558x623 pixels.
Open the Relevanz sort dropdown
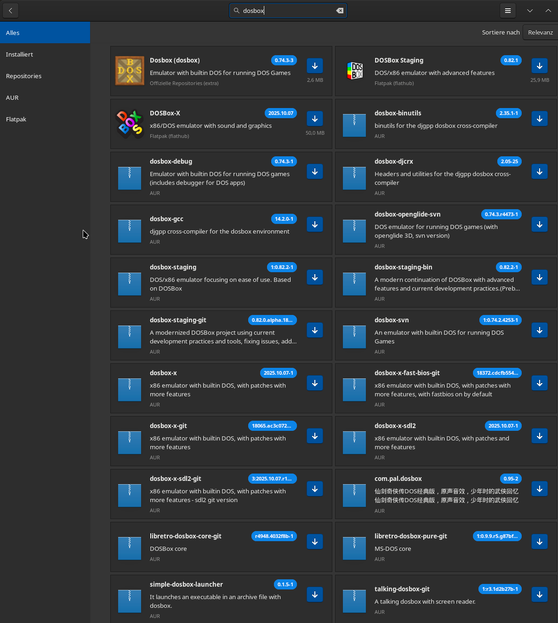[x=541, y=32]
